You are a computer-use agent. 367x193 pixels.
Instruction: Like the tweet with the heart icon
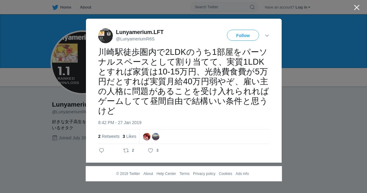[150, 150]
